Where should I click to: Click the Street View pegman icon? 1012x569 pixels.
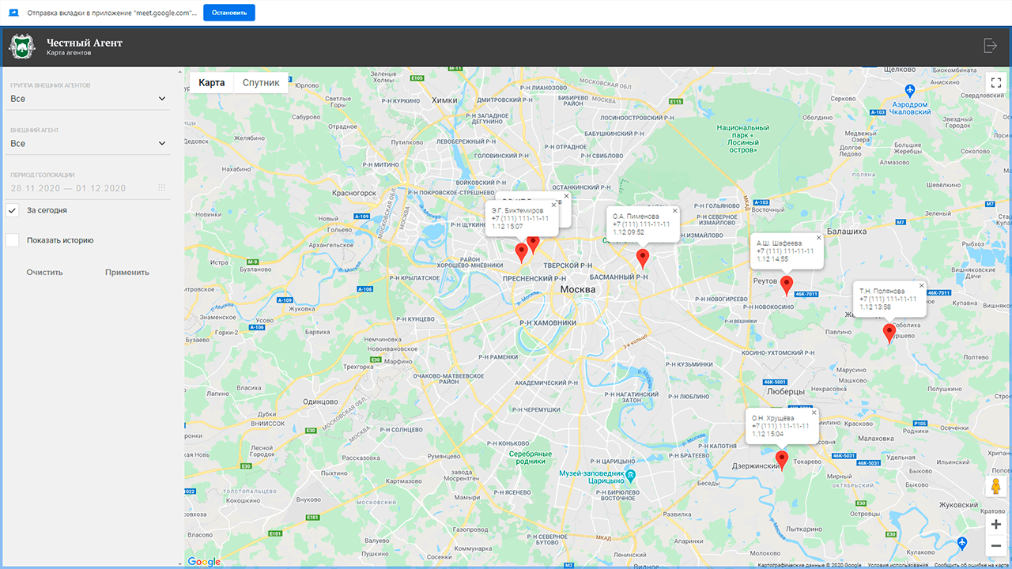(x=996, y=486)
